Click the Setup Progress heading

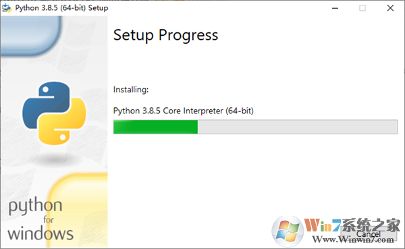[165, 35]
